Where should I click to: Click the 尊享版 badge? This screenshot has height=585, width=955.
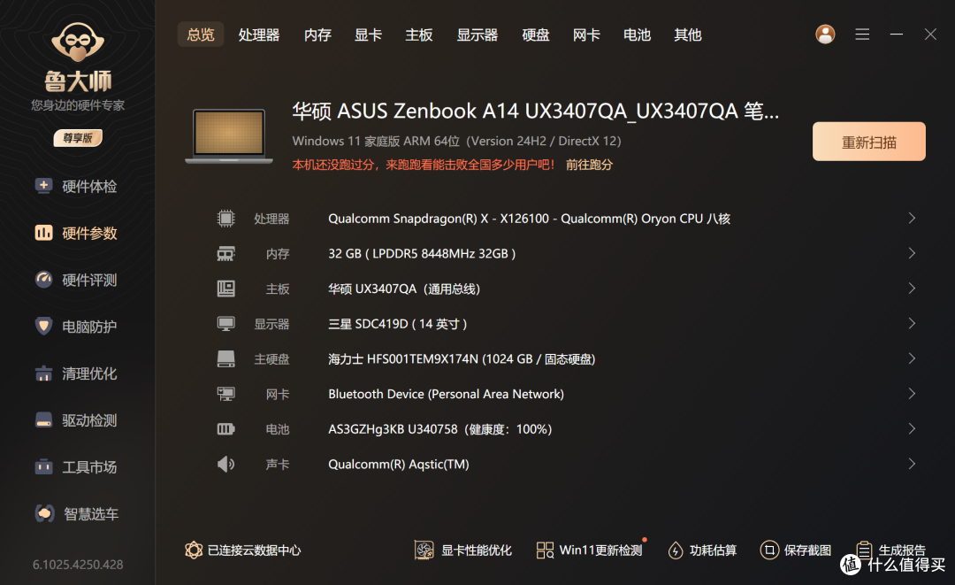click(x=78, y=138)
